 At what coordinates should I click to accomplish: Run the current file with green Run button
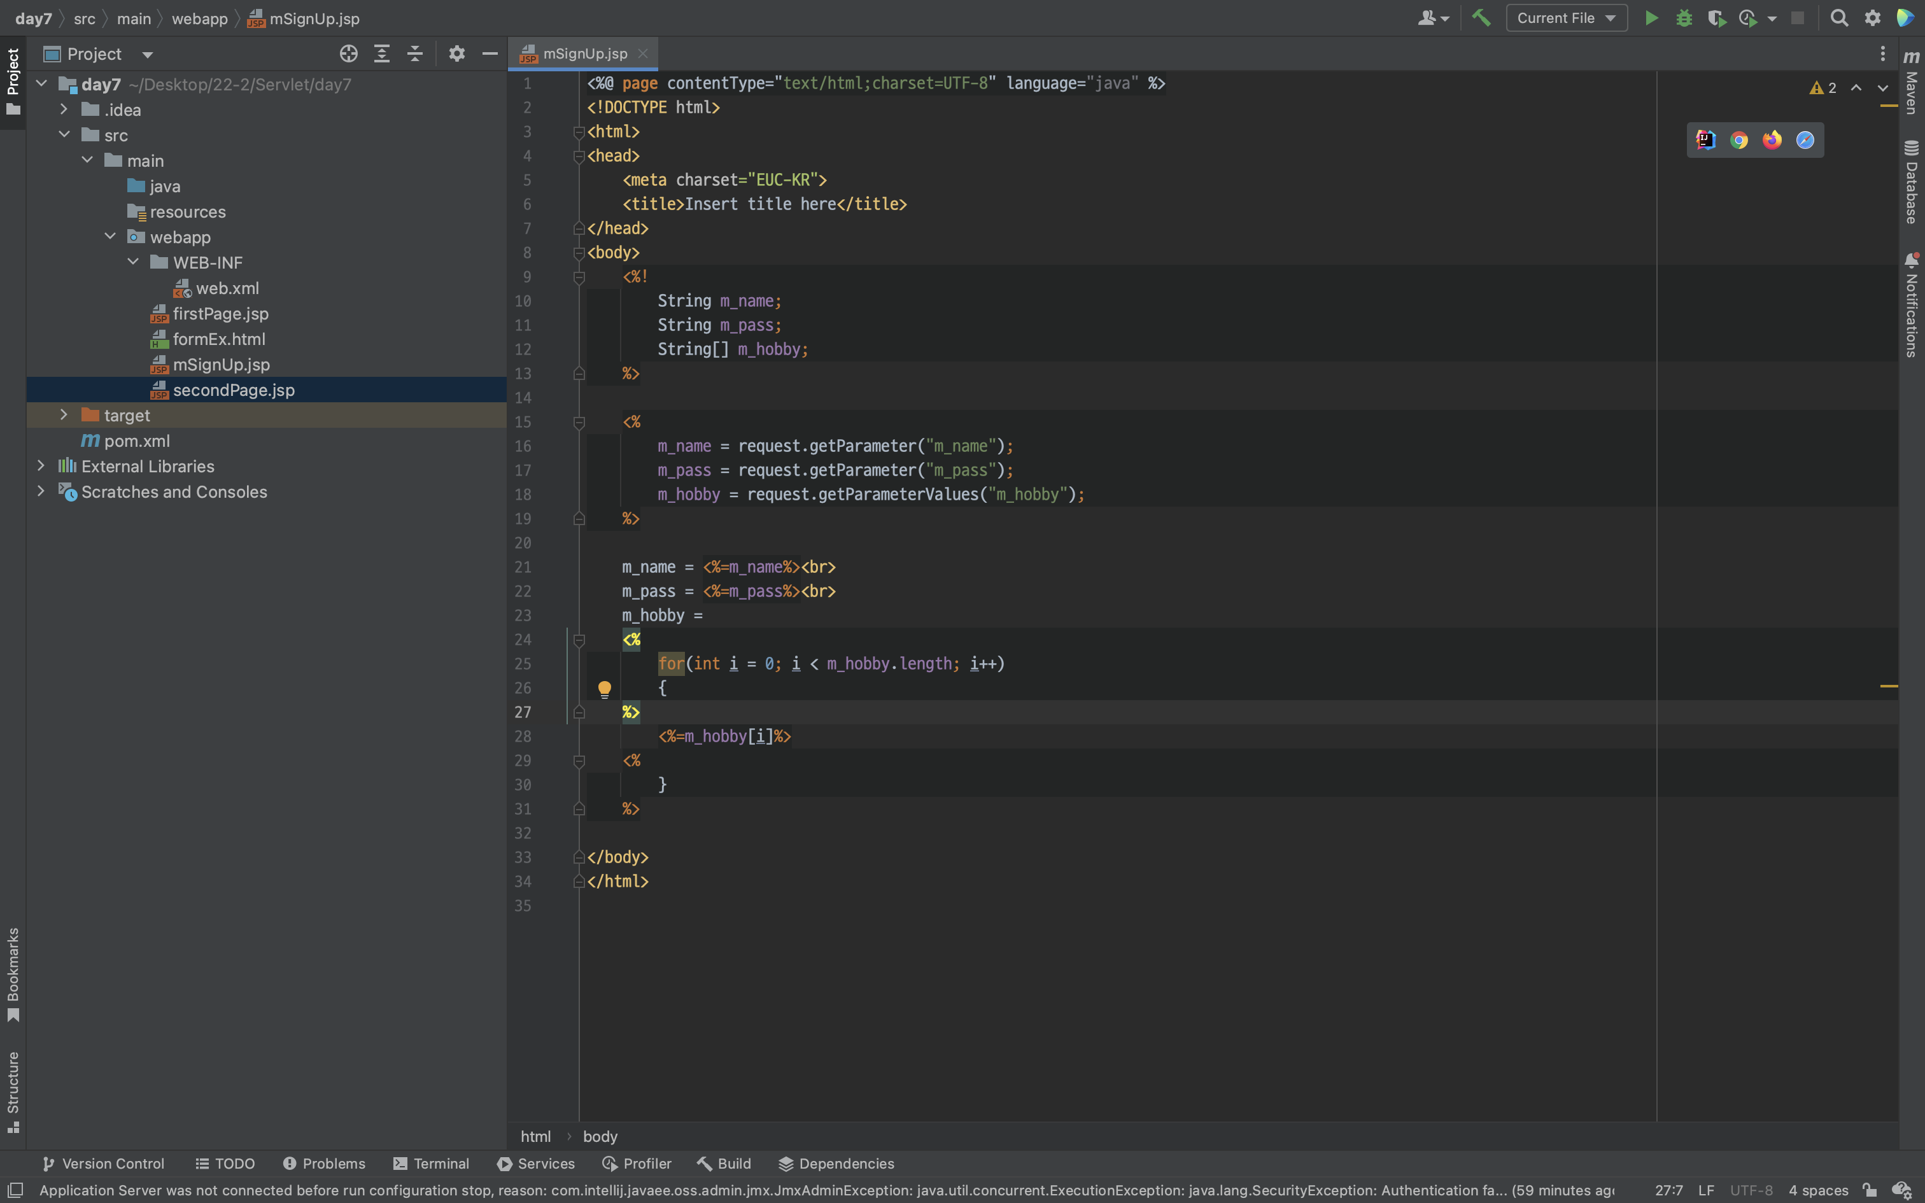click(x=1651, y=18)
